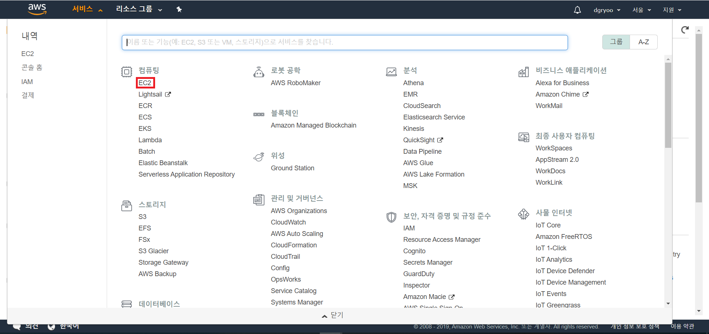Open Serverless Application Repository

(186, 174)
